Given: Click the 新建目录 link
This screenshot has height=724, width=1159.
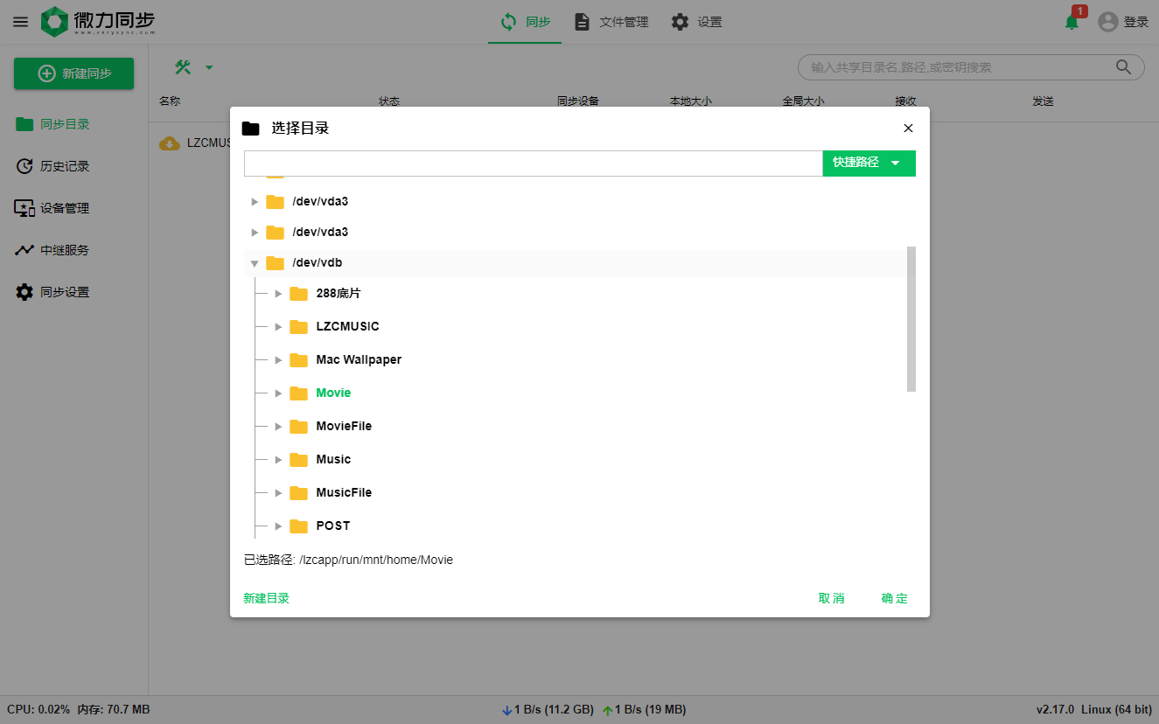Looking at the screenshot, I should [266, 598].
